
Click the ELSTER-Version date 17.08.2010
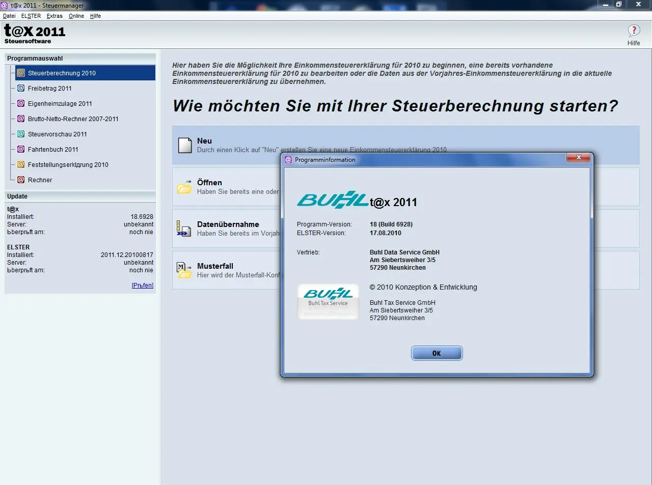386,233
